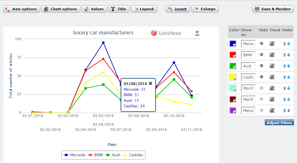Open yellow color picker for Cadillac row
This screenshot has width=297, height=163.
click(x=233, y=77)
